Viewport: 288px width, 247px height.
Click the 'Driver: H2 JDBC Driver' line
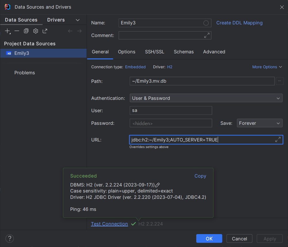click(x=138, y=197)
